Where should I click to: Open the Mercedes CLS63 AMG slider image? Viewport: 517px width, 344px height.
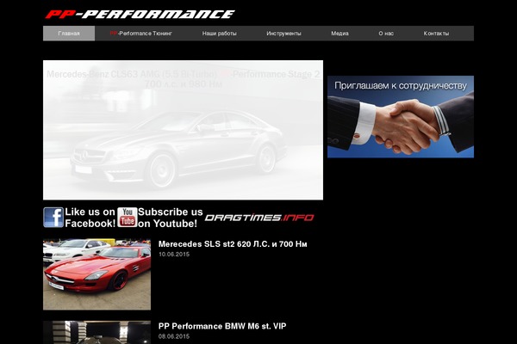tap(183, 130)
